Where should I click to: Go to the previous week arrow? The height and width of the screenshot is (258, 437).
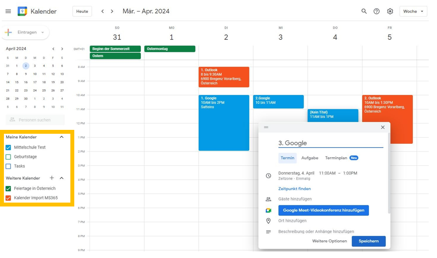coord(103,11)
